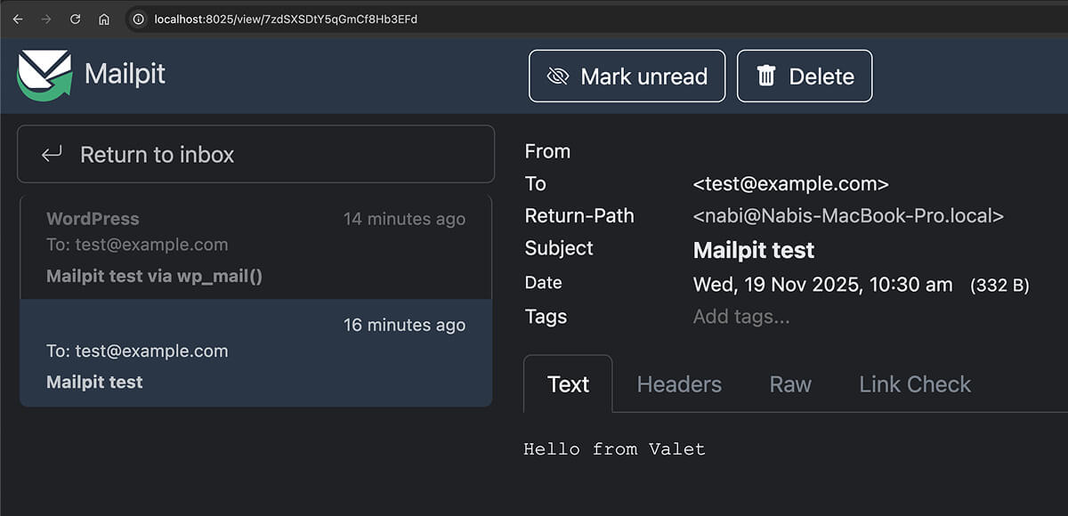Click the browser home icon

104,18
